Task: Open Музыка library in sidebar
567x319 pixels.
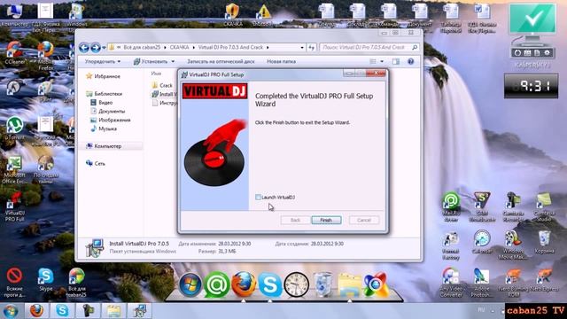Action: tap(104, 128)
